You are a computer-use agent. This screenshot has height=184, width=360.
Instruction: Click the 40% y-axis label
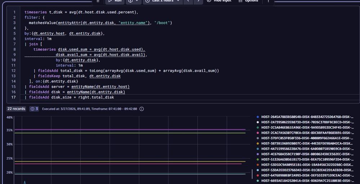pyautogui.click(x=9, y=117)
